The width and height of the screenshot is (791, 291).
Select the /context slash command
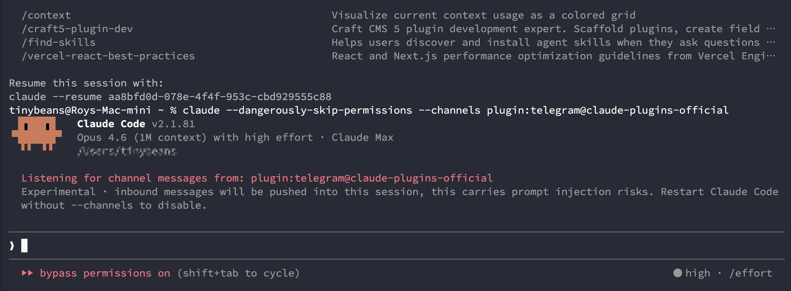point(46,15)
